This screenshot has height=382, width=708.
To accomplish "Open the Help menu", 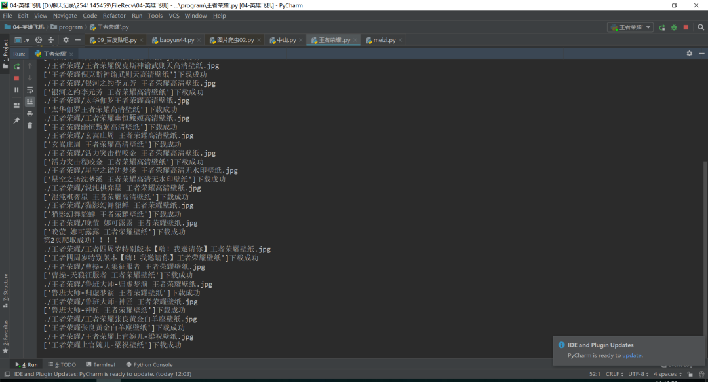I will [x=220, y=16].
